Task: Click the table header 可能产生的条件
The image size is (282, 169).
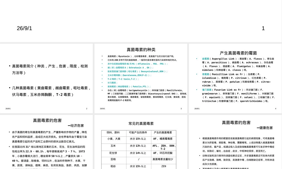Action: point(138,133)
